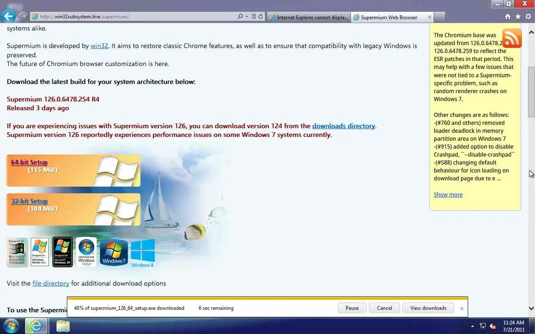Go back with the browser Back arrow
This screenshot has height=334, width=535.
pyautogui.click(x=8, y=16)
